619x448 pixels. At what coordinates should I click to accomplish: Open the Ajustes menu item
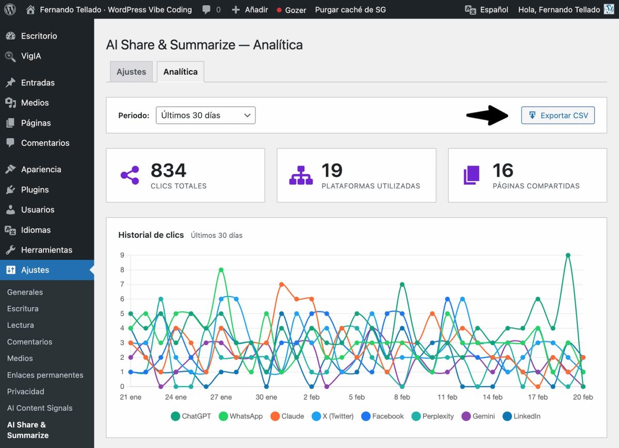(x=47, y=270)
